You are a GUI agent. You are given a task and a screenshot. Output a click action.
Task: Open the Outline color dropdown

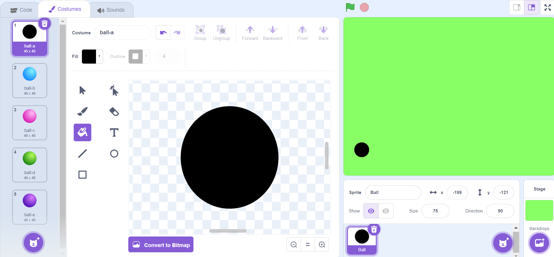pyautogui.click(x=146, y=56)
